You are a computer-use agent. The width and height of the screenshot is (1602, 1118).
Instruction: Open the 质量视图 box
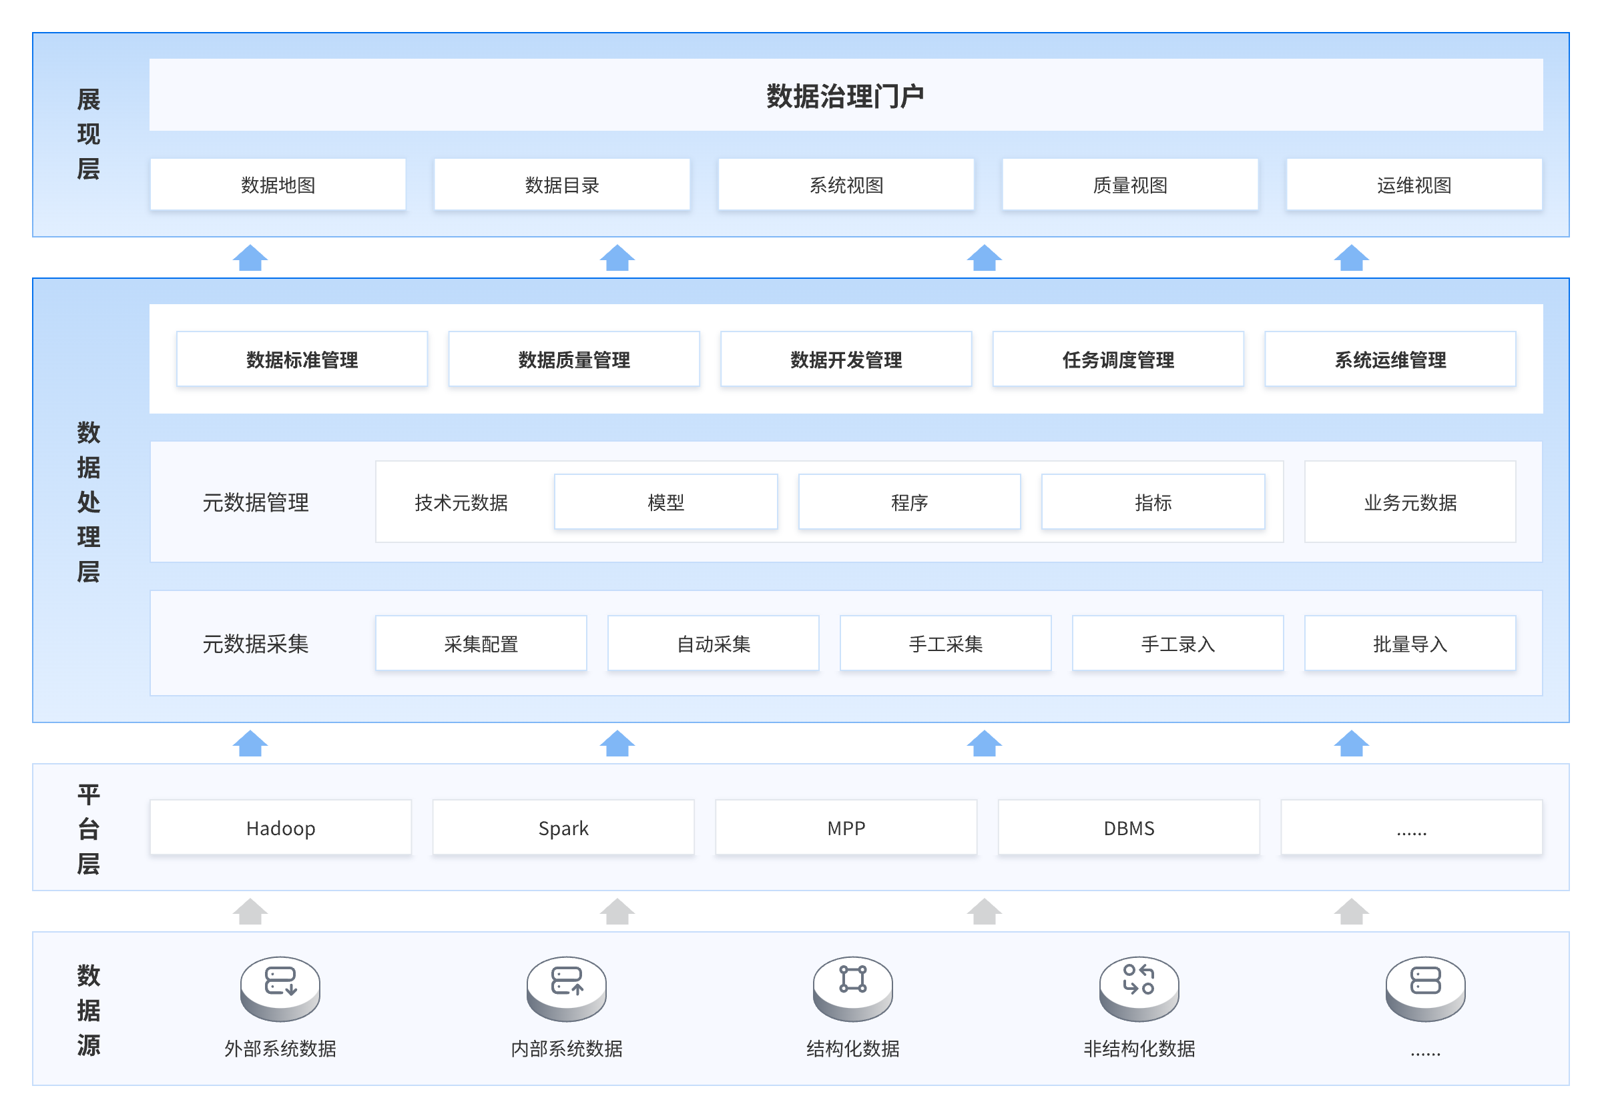coord(1129,185)
